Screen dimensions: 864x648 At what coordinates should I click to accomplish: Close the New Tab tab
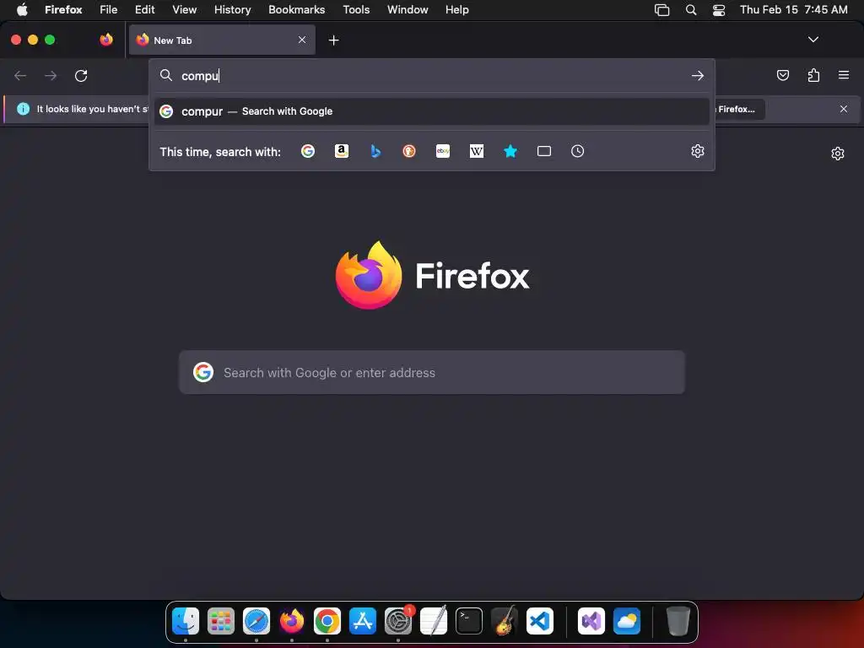point(302,40)
